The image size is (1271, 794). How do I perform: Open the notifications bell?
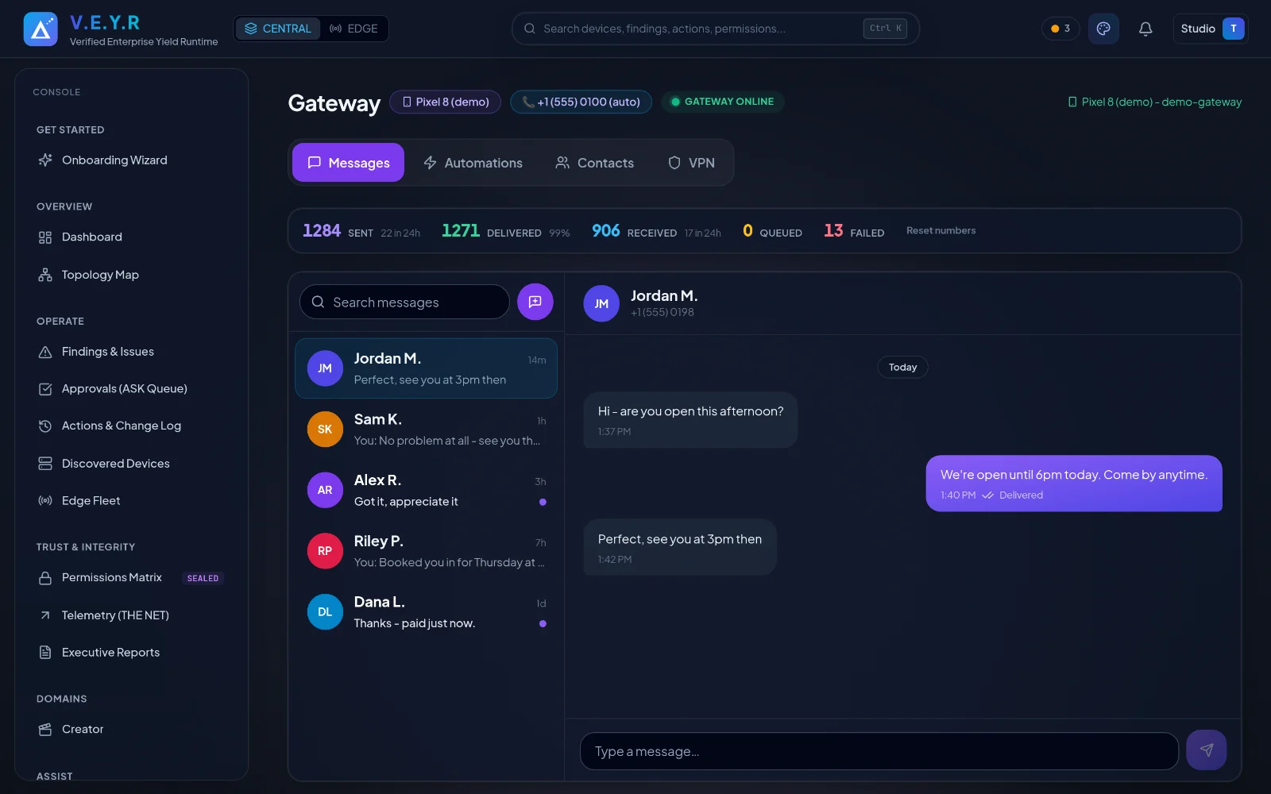[x=1145, y=29]
